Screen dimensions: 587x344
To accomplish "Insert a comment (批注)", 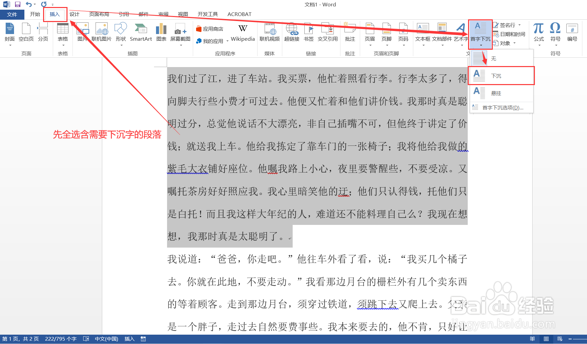I will 350,33.
